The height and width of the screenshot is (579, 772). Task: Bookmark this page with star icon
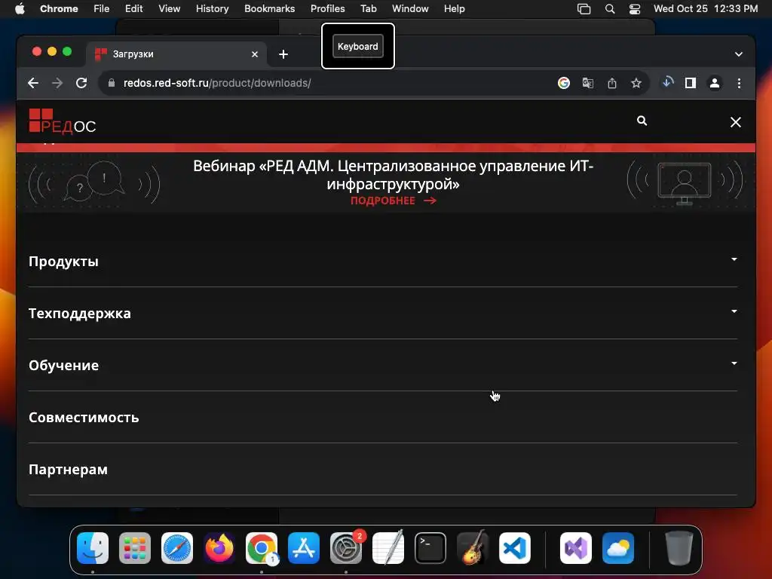(636, 83)
